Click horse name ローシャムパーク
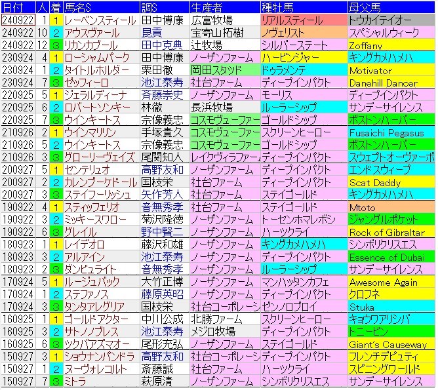Viewport: 438px width, 390px height. pos(97,58)
